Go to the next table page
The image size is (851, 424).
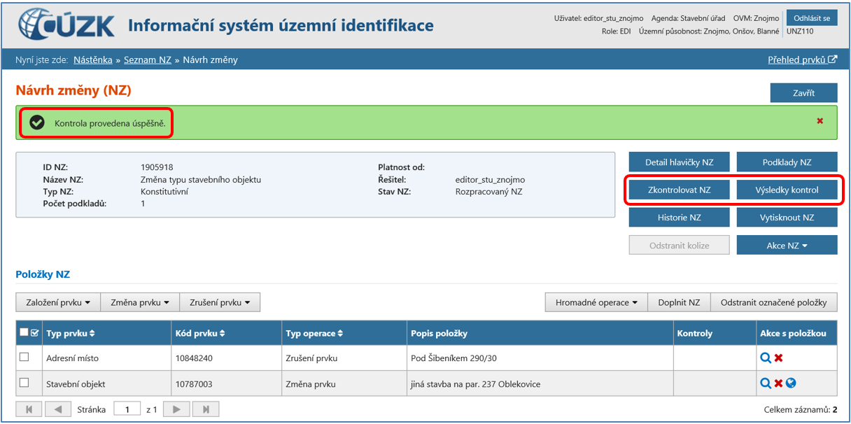177,409
